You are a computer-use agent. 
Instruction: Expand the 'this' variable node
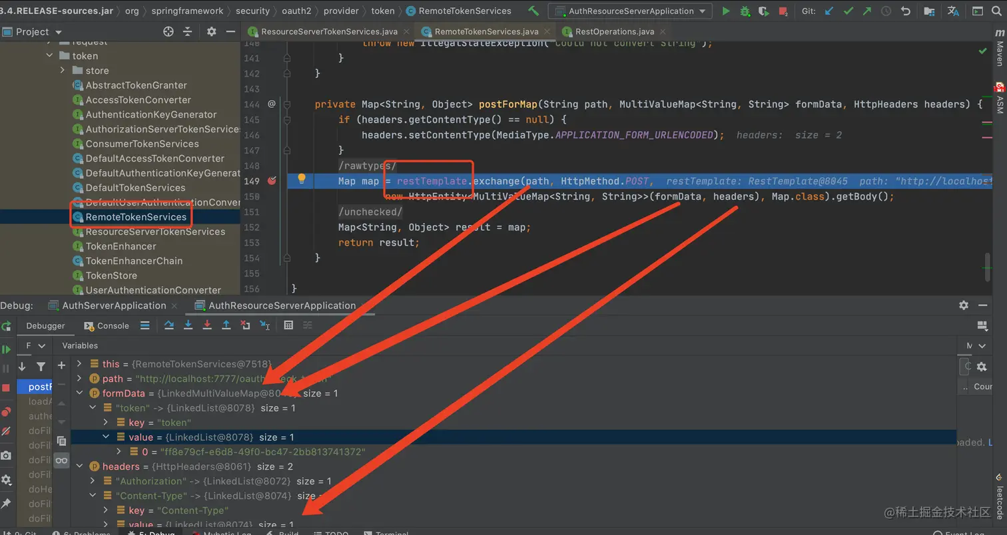[80, 364]
